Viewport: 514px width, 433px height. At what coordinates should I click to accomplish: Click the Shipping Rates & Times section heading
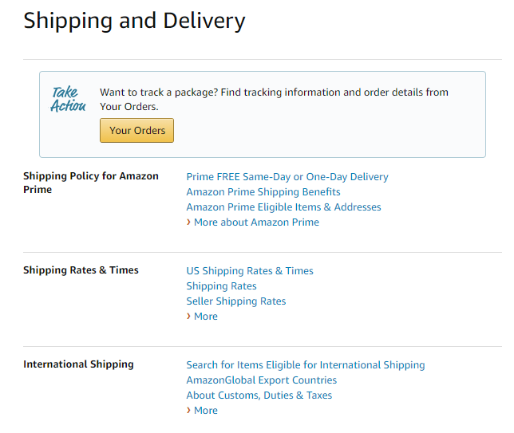pos(81,270)
